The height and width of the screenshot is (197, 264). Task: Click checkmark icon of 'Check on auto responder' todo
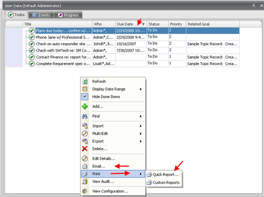point(32,44)
